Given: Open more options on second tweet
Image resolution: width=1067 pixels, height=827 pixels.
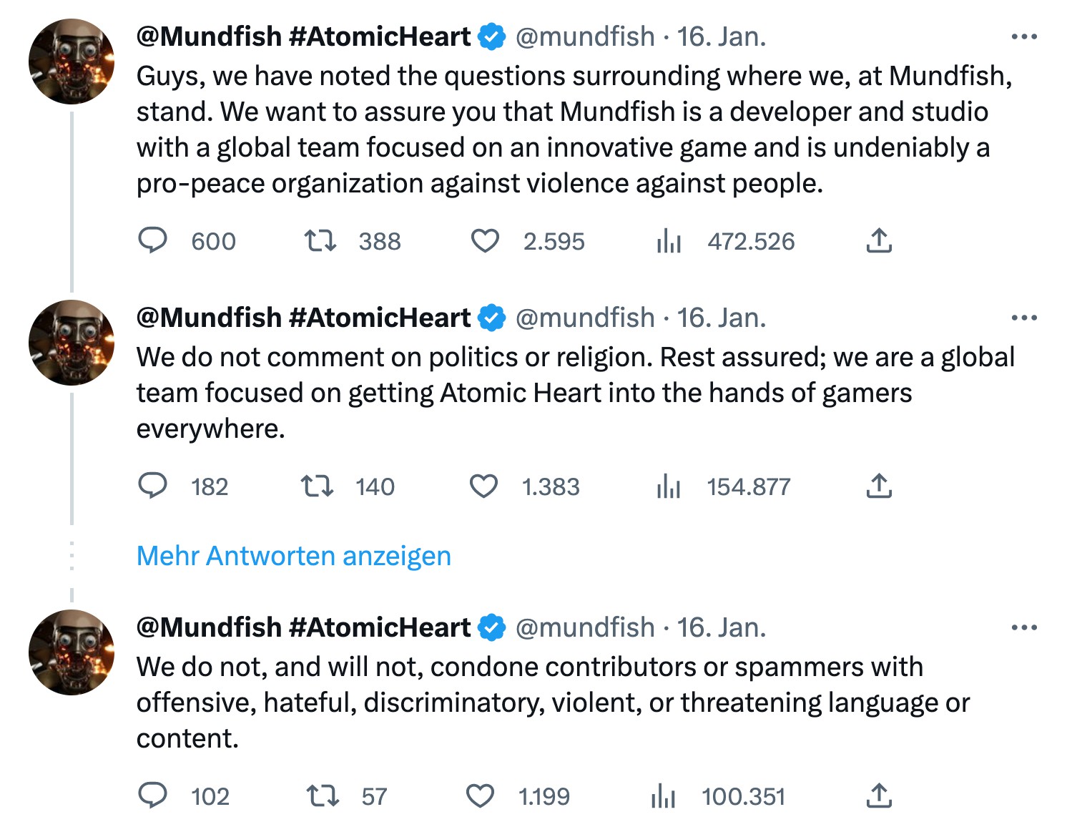Looking at the screenshot, I should coord(1024,318).
